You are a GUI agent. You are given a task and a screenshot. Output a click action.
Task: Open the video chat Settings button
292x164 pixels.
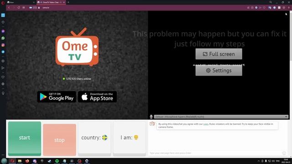[219, 71]
